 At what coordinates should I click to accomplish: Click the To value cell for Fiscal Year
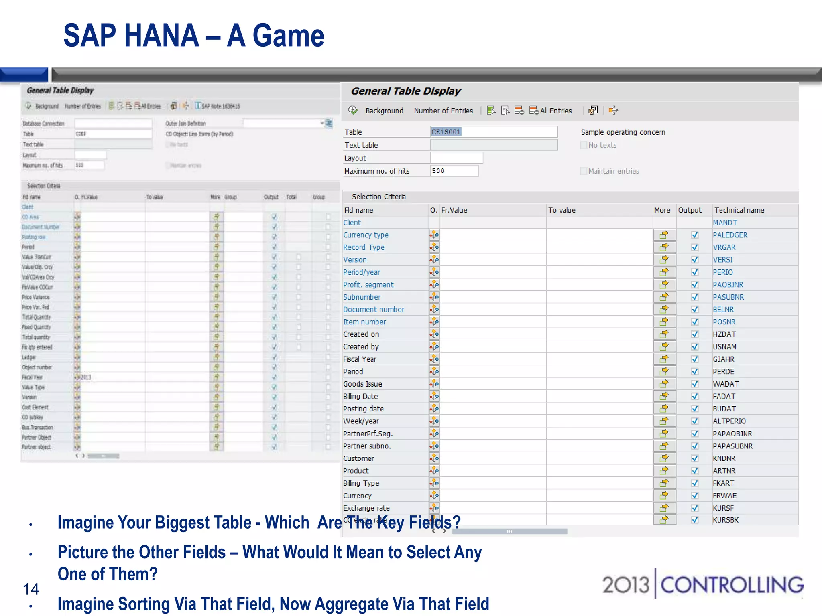coord(599,359)
